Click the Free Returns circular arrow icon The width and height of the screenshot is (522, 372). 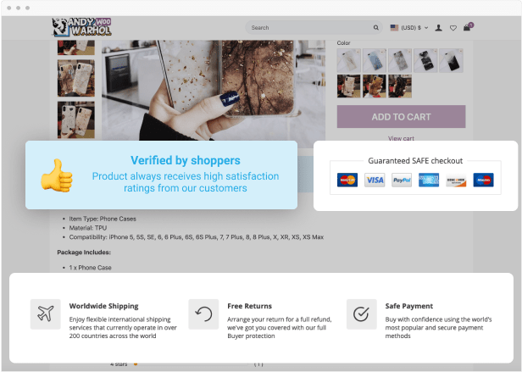pos(203,314)
